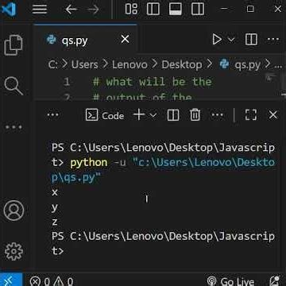Close the qs.py tab

coord(125,40)
